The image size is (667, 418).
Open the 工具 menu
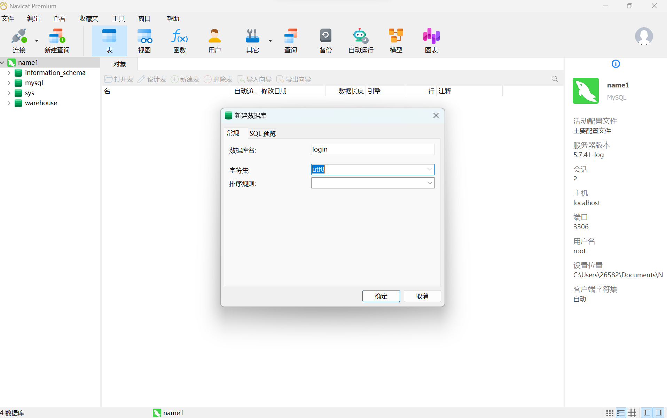[118, 19]
